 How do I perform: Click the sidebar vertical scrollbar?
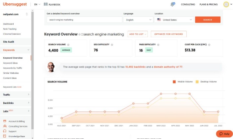click(x=32, y=70)
